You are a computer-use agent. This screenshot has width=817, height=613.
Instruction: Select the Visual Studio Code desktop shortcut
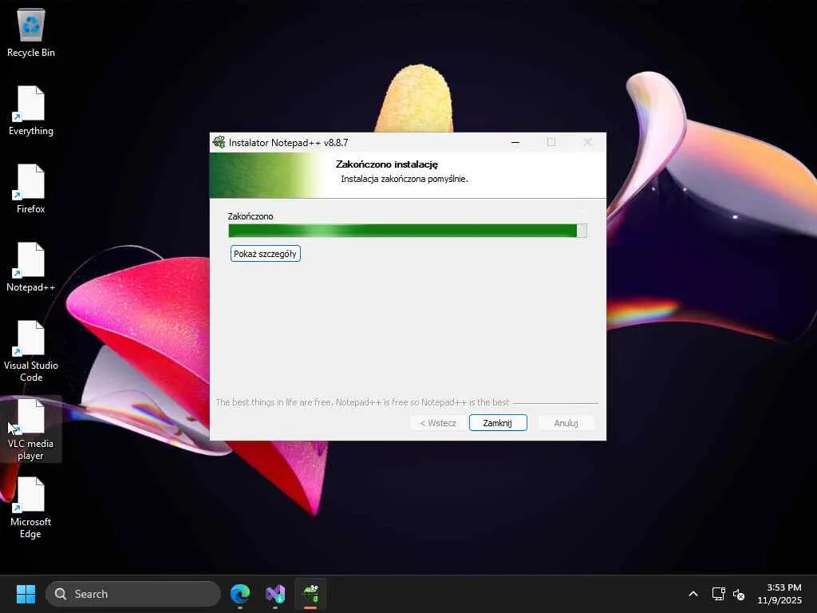[x=31, y=351]
